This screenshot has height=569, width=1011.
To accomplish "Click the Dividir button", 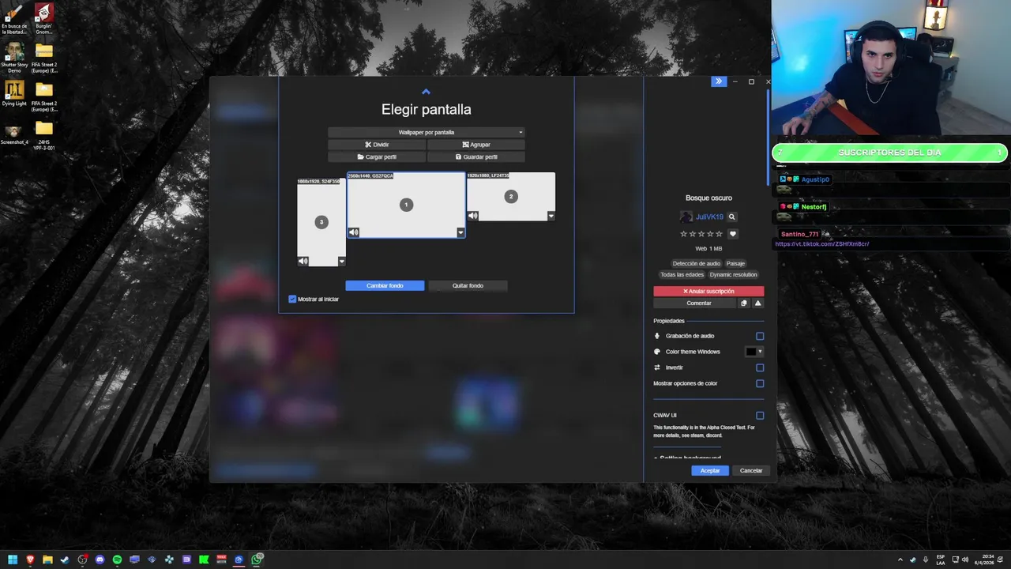I will point(377,145).
